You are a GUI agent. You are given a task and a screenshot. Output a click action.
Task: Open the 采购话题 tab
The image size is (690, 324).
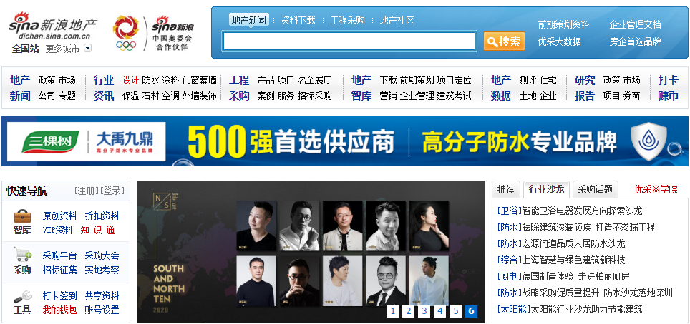596,189
